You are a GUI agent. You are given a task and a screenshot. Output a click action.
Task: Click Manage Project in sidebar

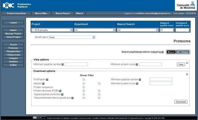[x=13, y=34]
